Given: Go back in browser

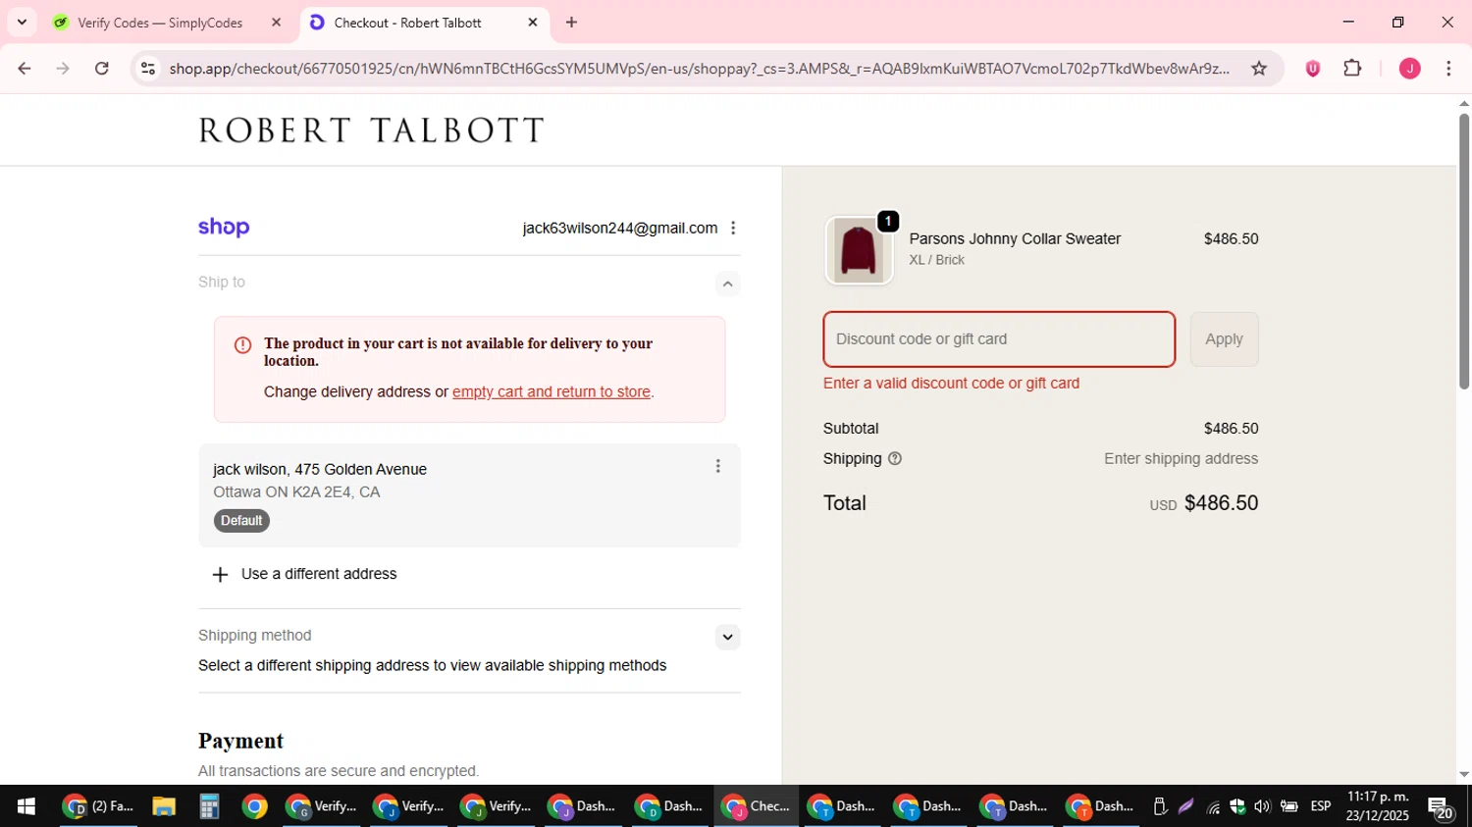Looking at the screenshot, I should [25, 69].
